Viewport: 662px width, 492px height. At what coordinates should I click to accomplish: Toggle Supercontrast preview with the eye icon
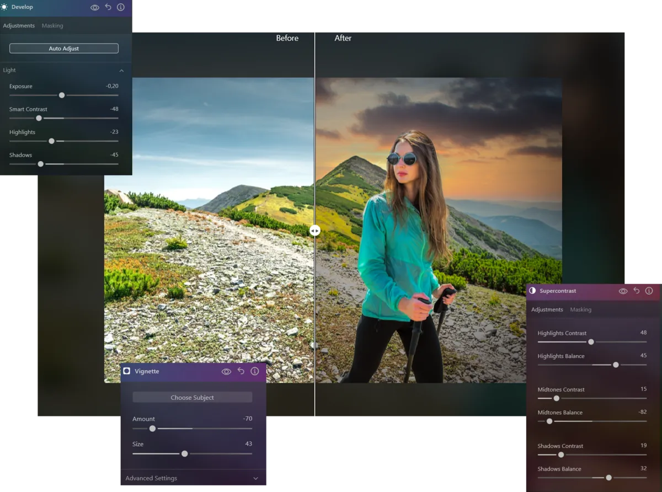pyautogui.click(x=623, y=291)
